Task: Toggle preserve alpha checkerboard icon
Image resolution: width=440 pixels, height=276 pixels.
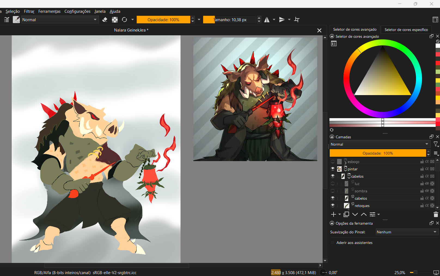Action: tap(115, 20)
